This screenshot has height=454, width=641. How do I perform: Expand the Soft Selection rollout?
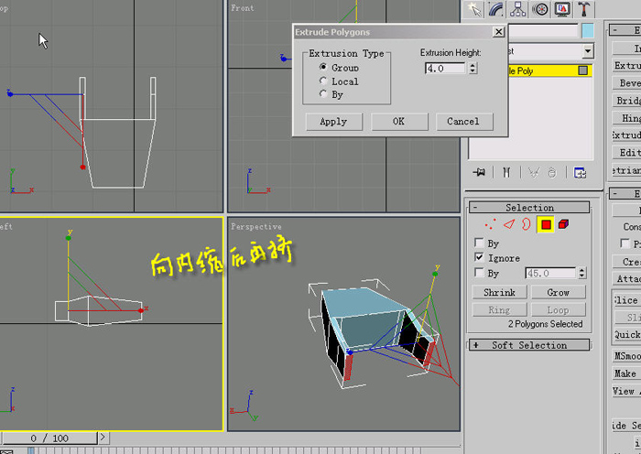pyautogui.click(x=529, y=345)
